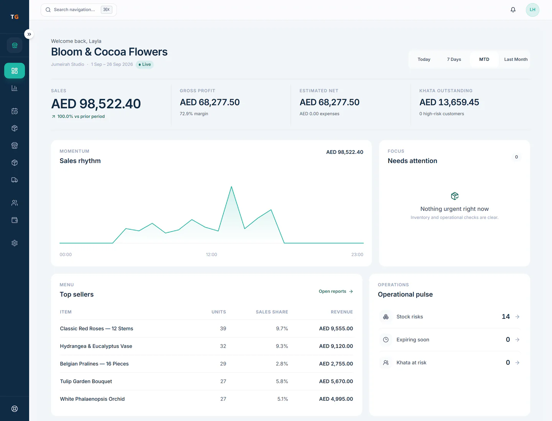Image resolution: width=552 pixels, height=421 pixels.
Task: Select the 7 Days period tab
Action: (454, 59)
